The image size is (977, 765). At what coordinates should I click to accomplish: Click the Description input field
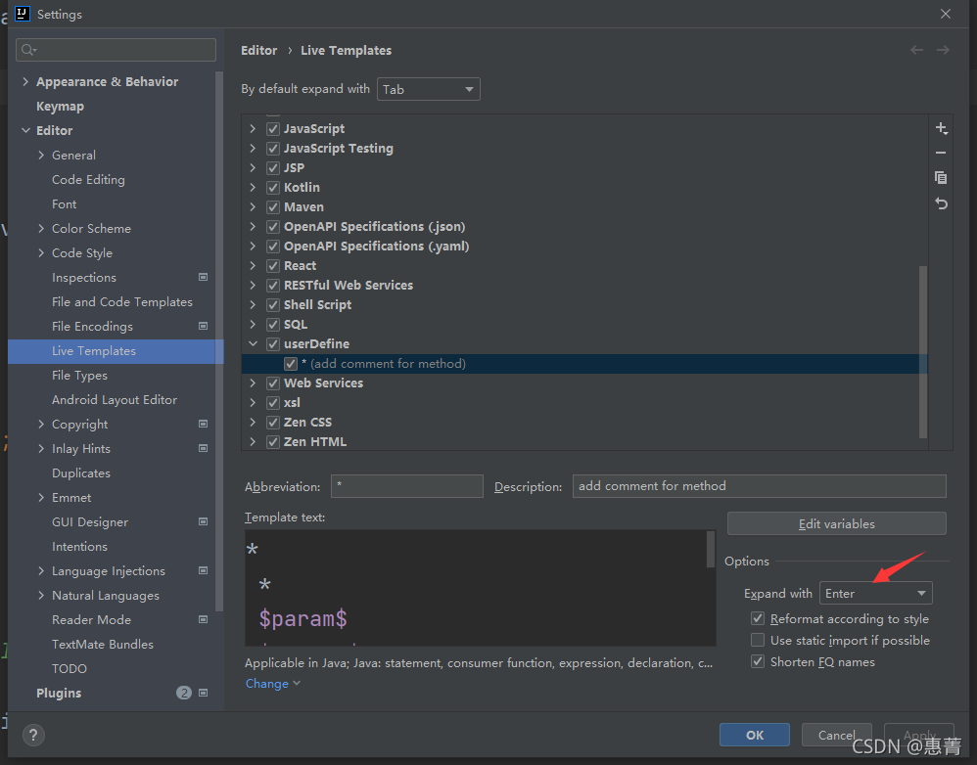tap(759, 486)
